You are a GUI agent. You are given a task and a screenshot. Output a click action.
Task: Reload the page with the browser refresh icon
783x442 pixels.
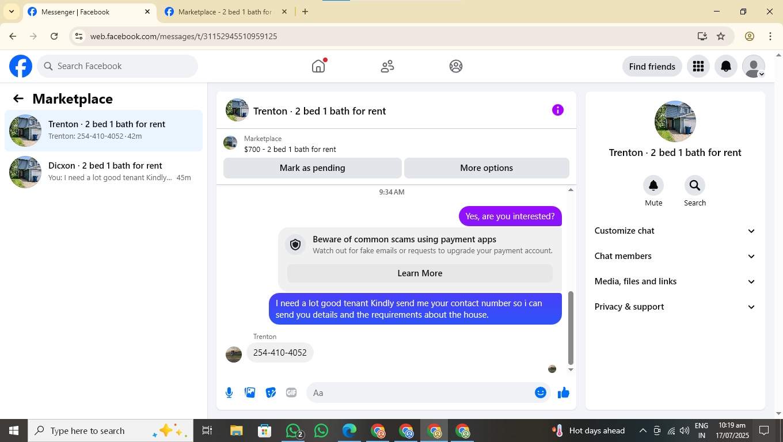click(54, 36)
